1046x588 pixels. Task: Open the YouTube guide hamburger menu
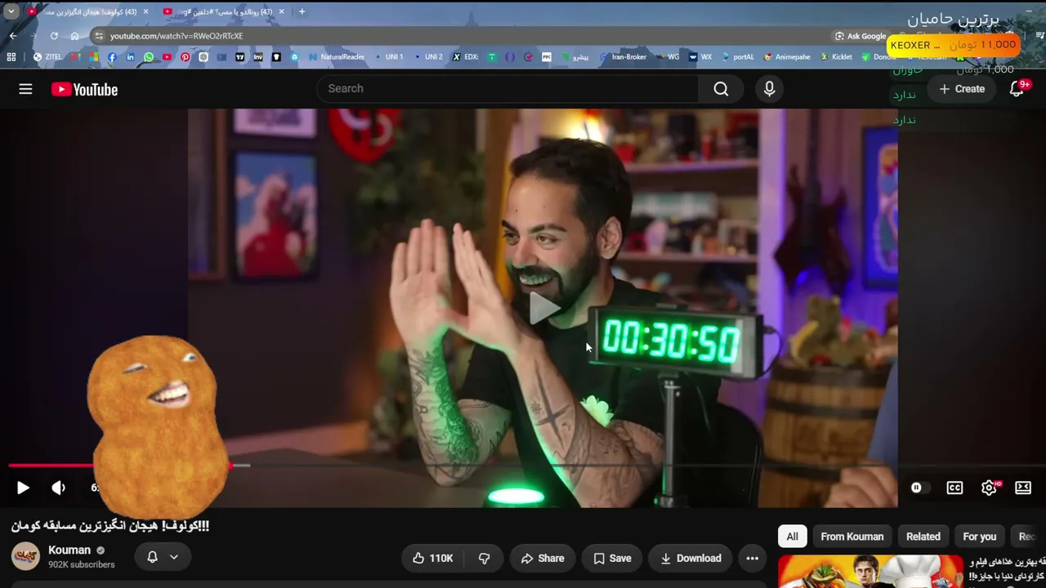[25, 89]
